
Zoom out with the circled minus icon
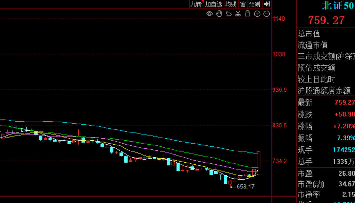[x=267, y=14]
